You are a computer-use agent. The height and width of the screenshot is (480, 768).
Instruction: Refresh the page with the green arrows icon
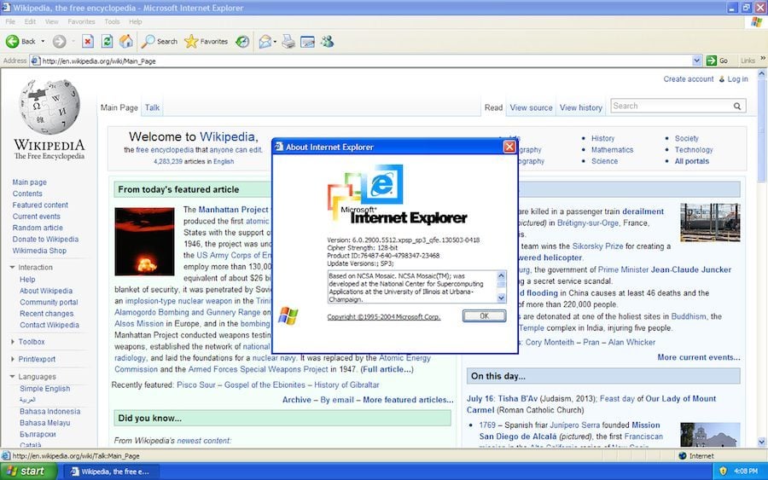click(x=107, y=42)
